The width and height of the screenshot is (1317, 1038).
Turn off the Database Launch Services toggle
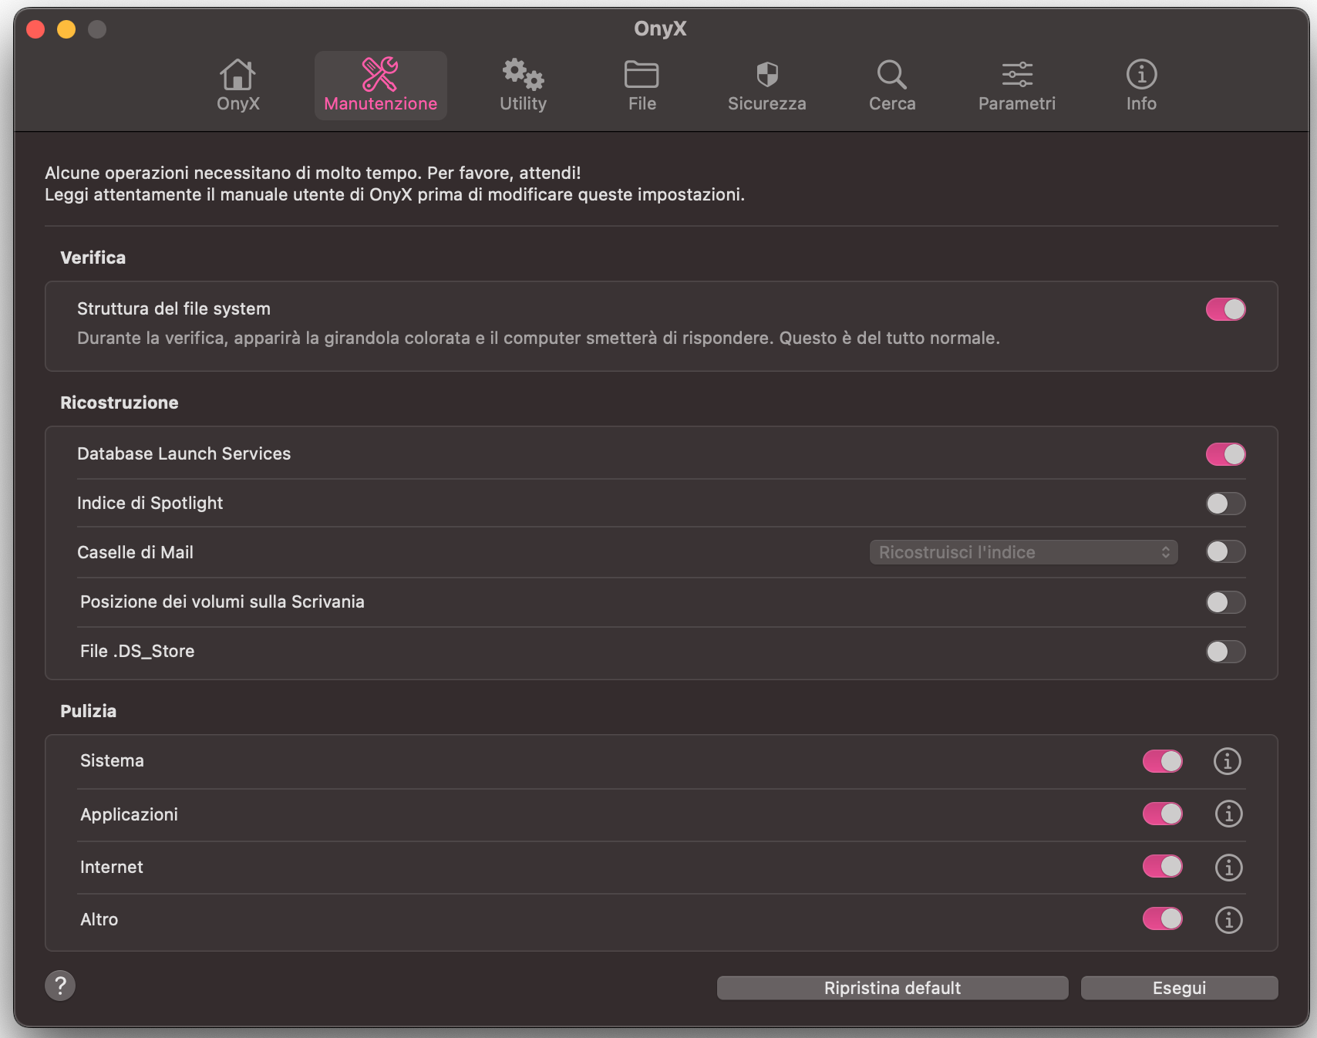pyautogui.click(x=1225, y=454)
